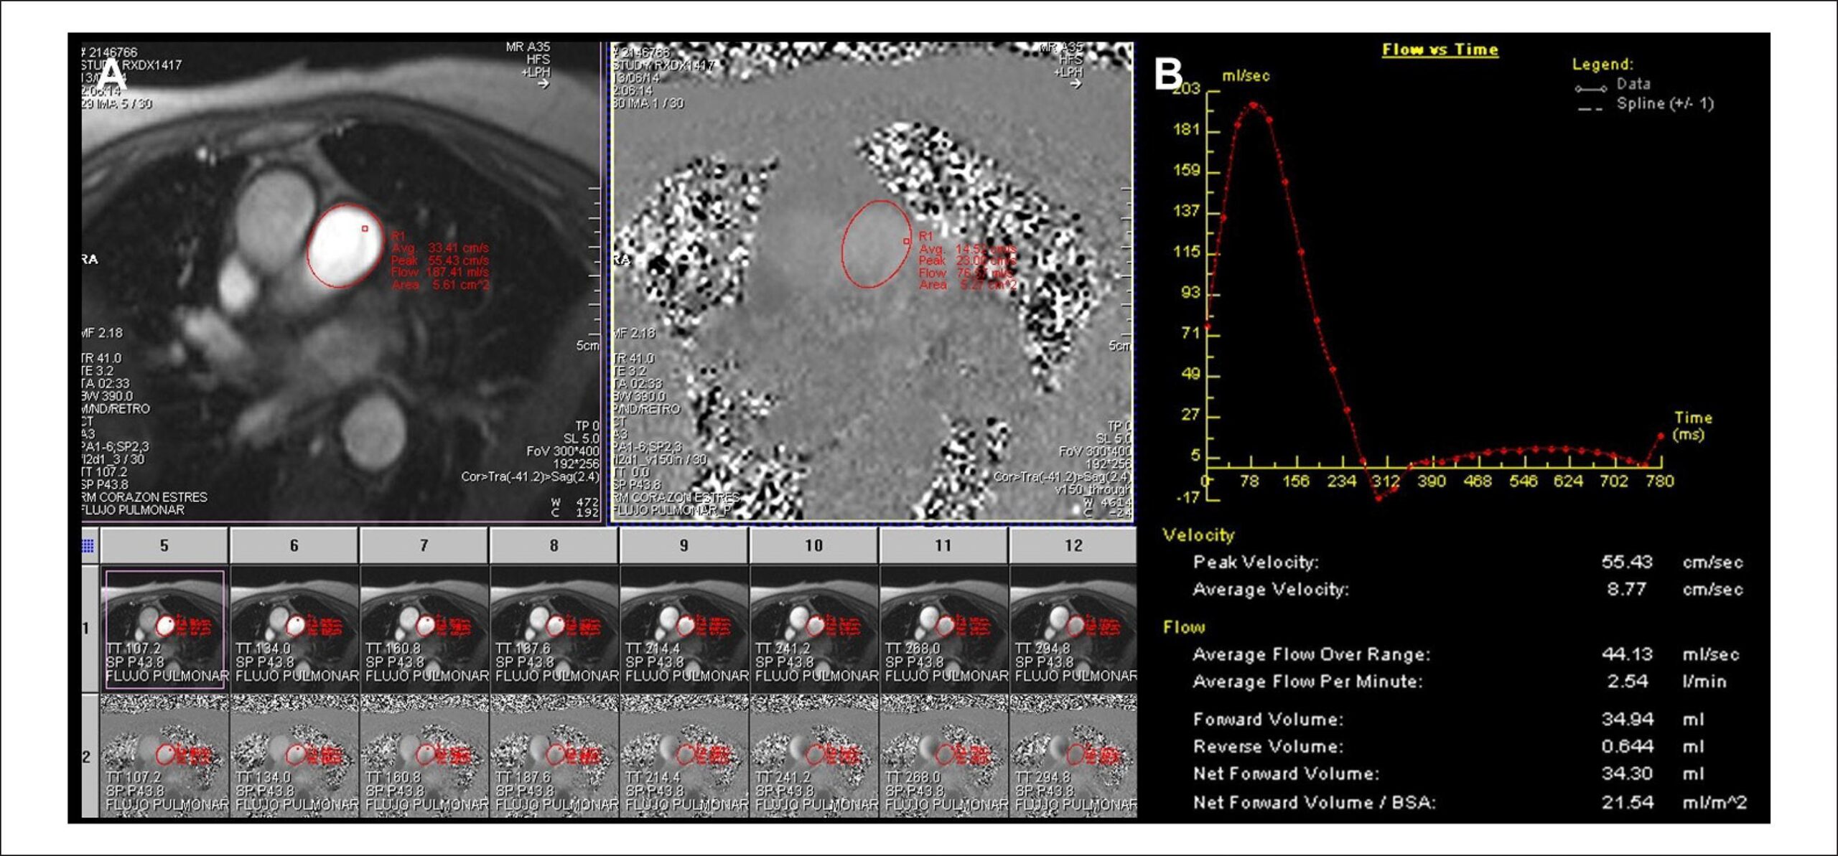Select column header 10
Image resolution: width=1838 pixels, height=856 pixels.
coord(814,546)
